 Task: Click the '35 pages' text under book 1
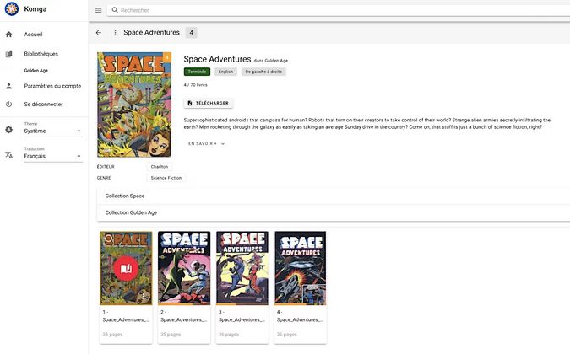(112, 335)
